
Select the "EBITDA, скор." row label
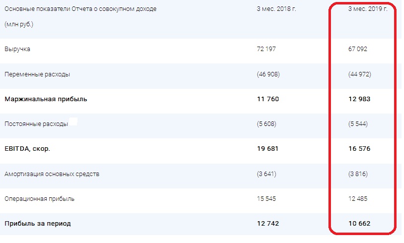point(27,149)
